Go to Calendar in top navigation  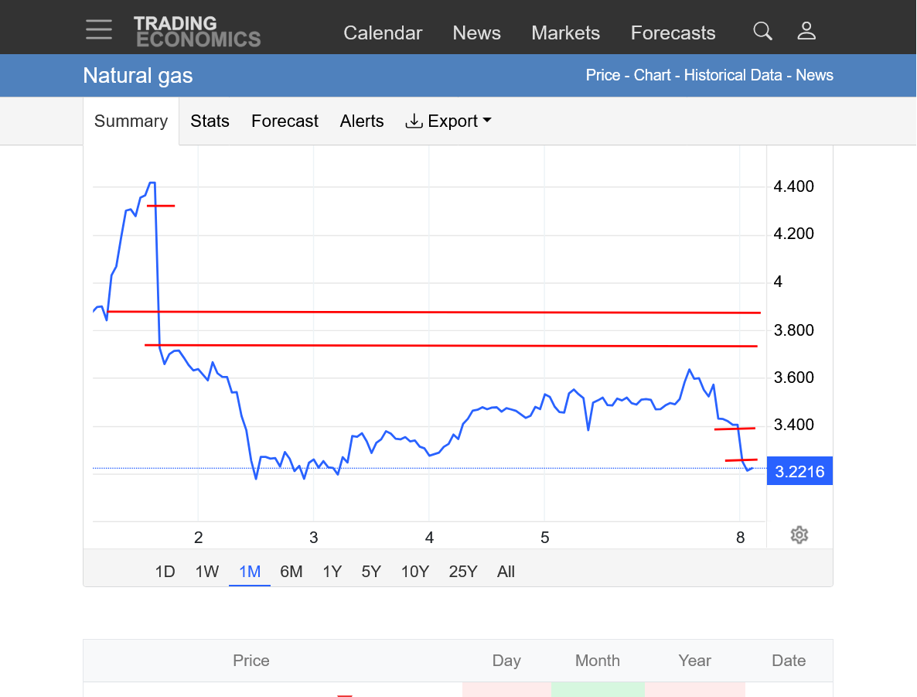[x=383, y=33]
